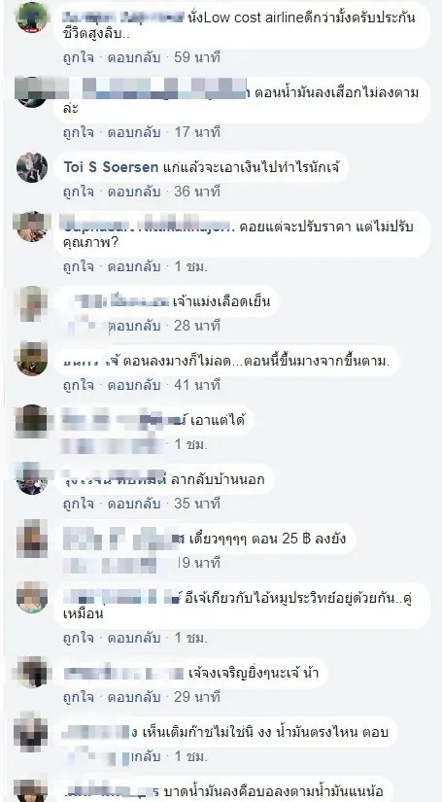Image resolution: width=442 pixels, height=802 pixels.
Task: Reply to the comment posted 17 นาที ago
Action: [134, 132]
